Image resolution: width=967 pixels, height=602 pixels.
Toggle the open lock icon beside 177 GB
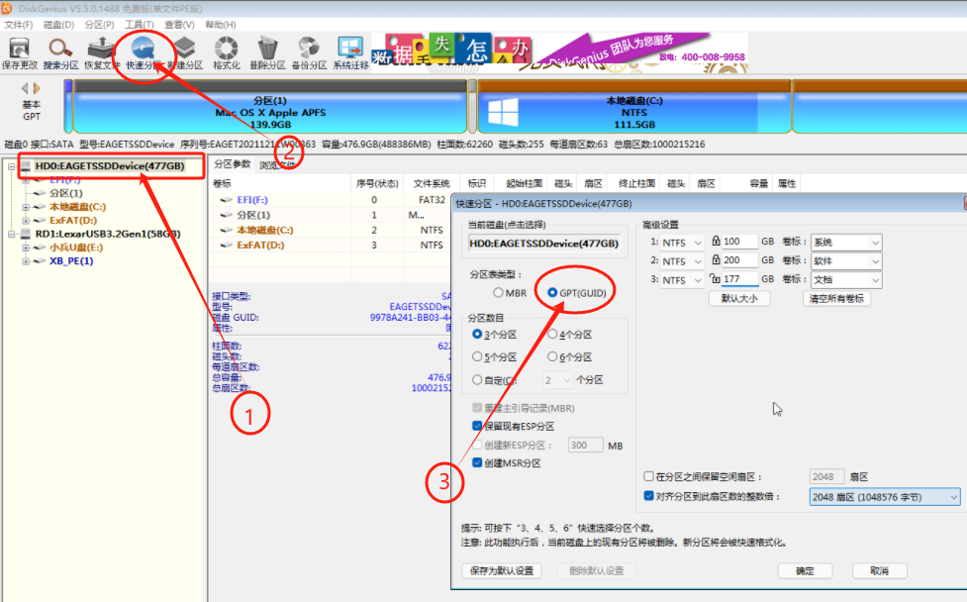point(716,278)
